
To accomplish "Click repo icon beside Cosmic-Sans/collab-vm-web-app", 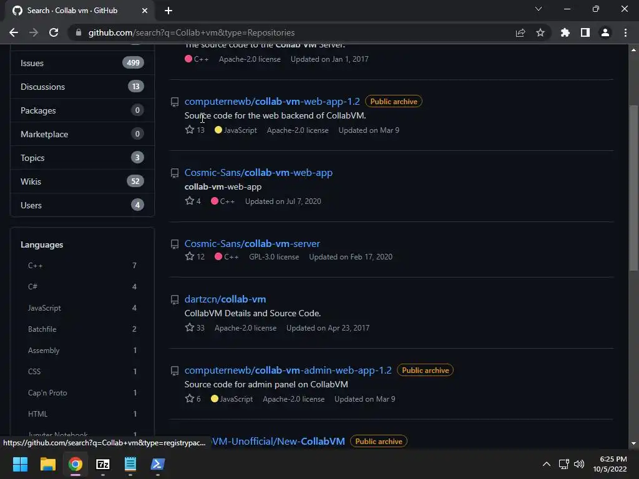I will 175,173.
